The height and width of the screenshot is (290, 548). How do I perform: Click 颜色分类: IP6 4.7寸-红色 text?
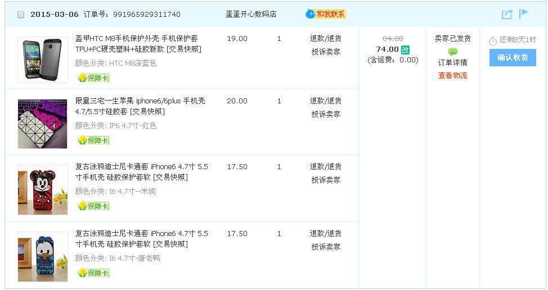tap(116, 126)
